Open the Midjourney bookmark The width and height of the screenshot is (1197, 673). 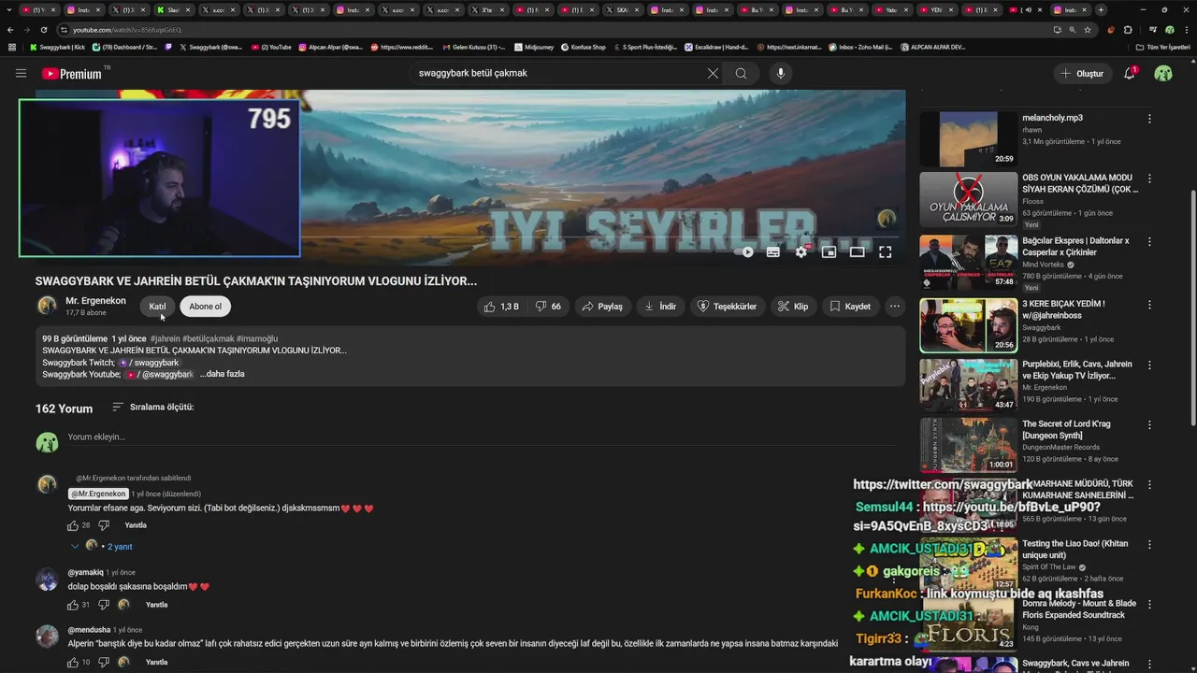(534, 47)
